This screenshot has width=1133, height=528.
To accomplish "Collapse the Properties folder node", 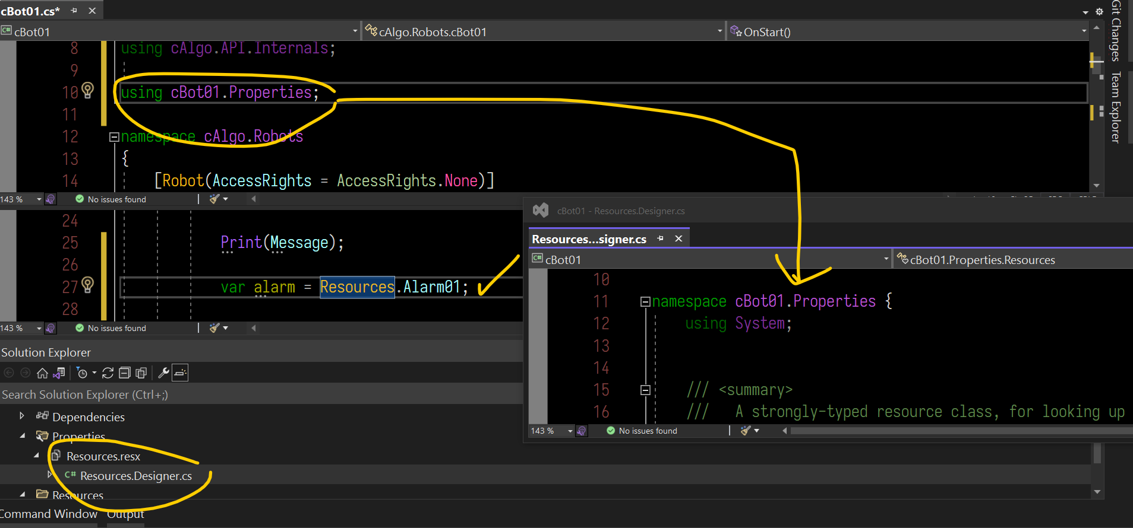I will click(x=22, y=436).
